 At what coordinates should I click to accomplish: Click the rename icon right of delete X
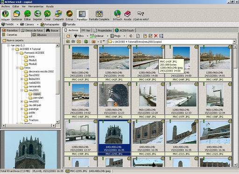(x=162, y=36)
